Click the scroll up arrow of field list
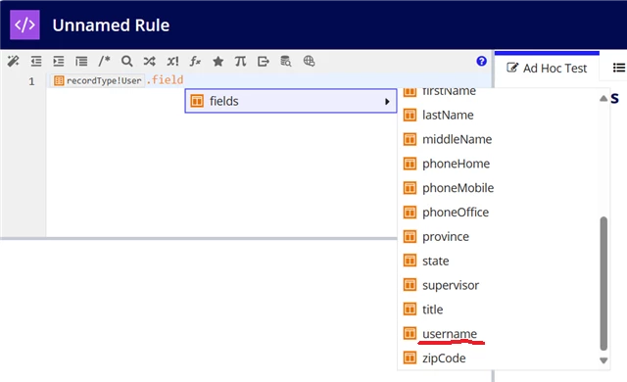The height and width of the screenshot is (382, 627). (603, 98)
